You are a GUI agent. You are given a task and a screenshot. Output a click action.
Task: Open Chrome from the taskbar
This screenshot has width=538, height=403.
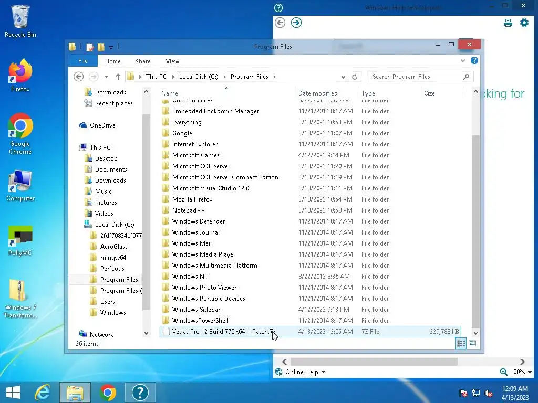point(108,393)
